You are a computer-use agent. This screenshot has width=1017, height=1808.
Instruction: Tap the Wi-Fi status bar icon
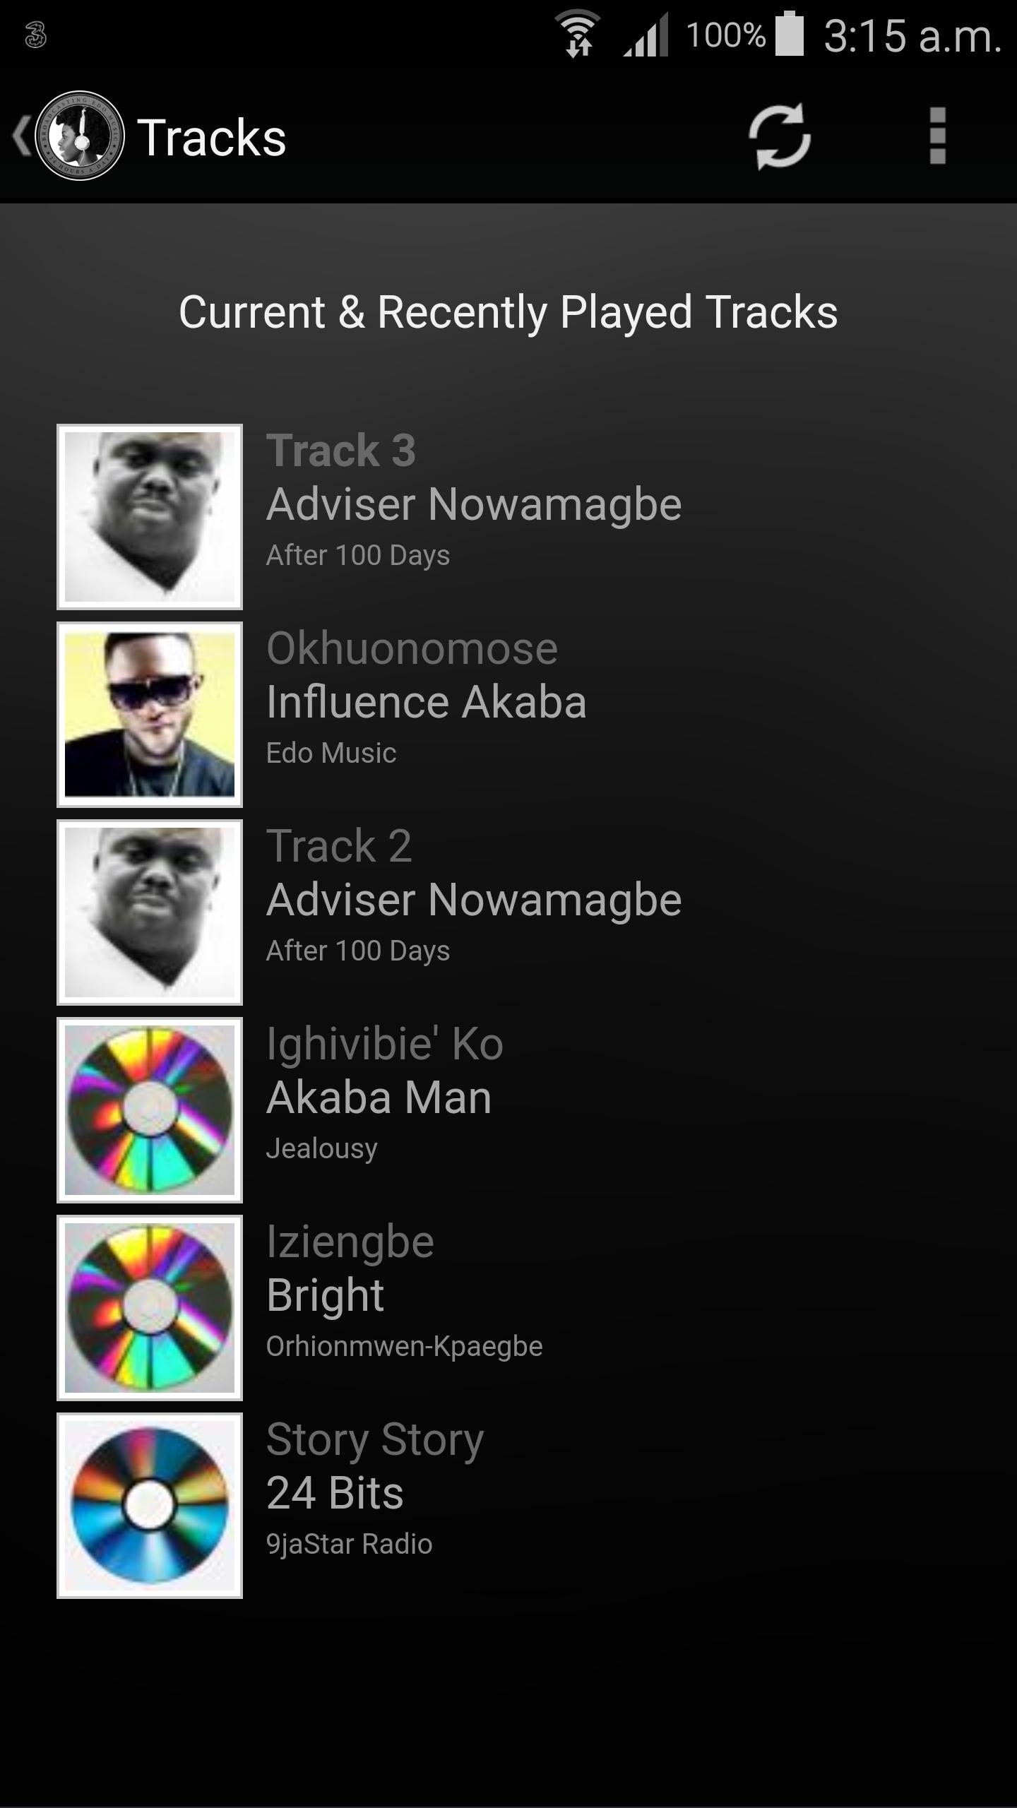tap(578, 33)
